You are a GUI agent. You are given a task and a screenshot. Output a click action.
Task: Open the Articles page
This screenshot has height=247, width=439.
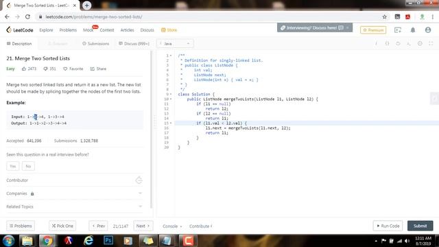click(x=127, y=30)
